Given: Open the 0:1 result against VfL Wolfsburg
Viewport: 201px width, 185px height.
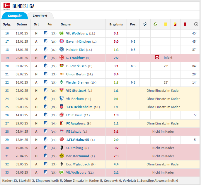Looking at the screenshot, I should tap(116, 33).
